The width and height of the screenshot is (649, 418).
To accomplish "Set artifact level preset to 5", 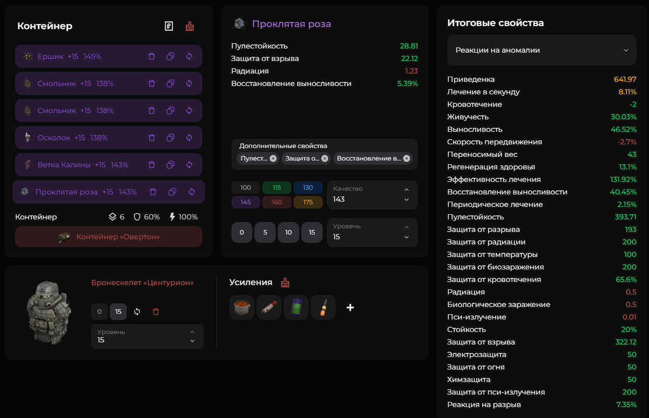I will click(x=265, y=232).
